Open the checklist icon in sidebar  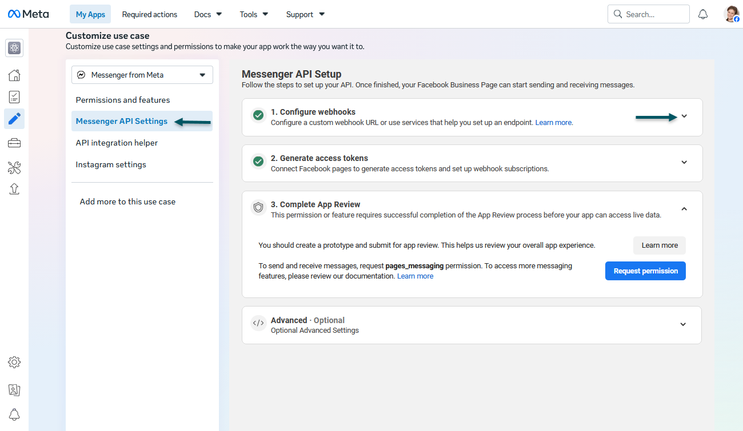tap(14, 97)
